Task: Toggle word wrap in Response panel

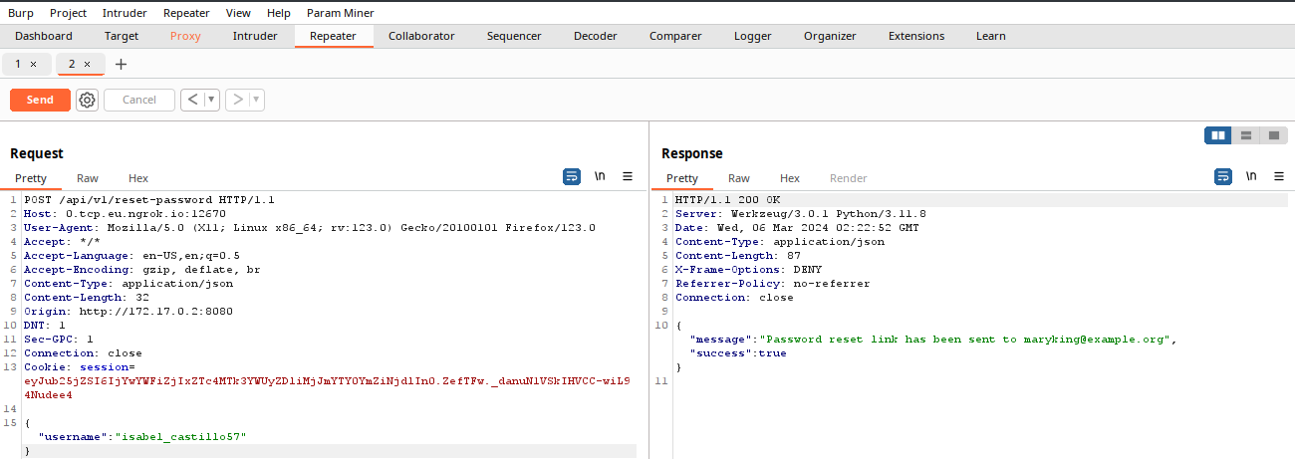Action: 1223,176
